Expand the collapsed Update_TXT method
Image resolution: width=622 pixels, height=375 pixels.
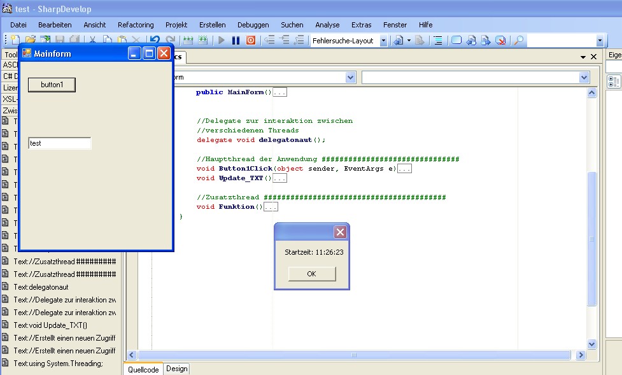point(279,178)
